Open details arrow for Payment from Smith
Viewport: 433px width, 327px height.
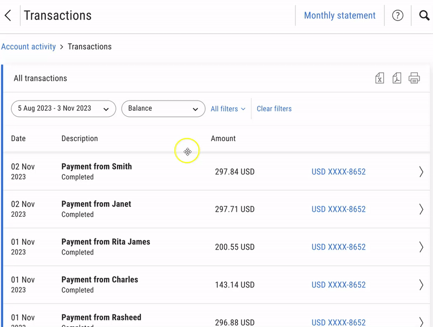coord(421,172)
